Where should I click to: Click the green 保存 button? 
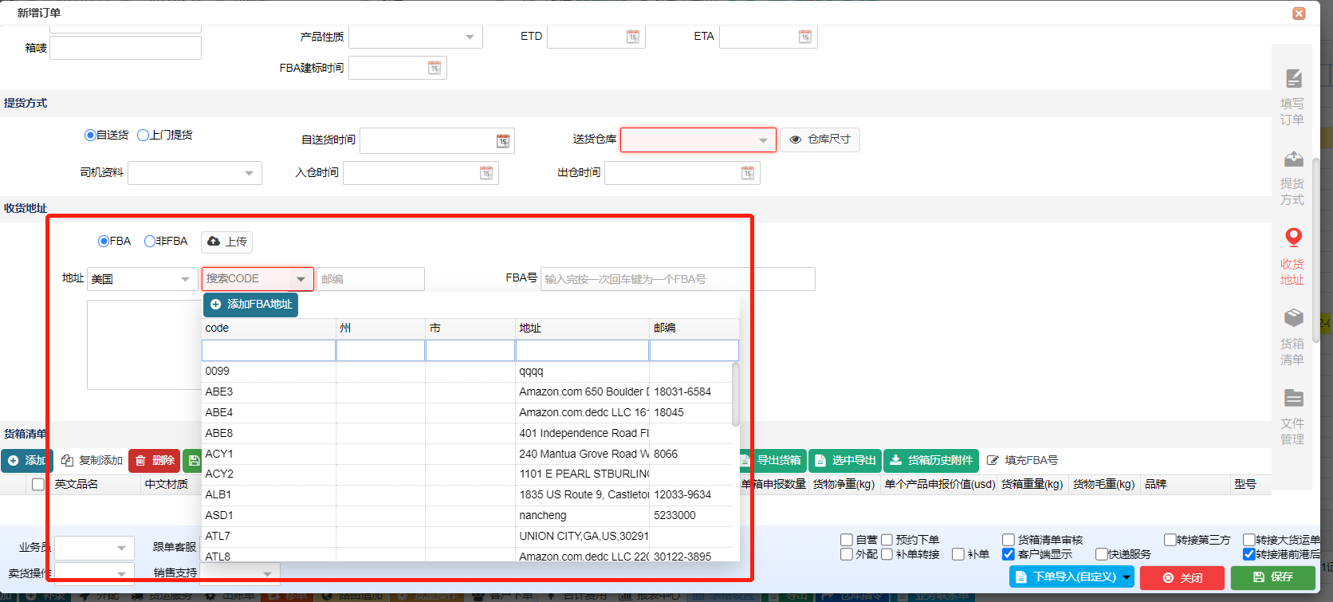point(1272,577)
